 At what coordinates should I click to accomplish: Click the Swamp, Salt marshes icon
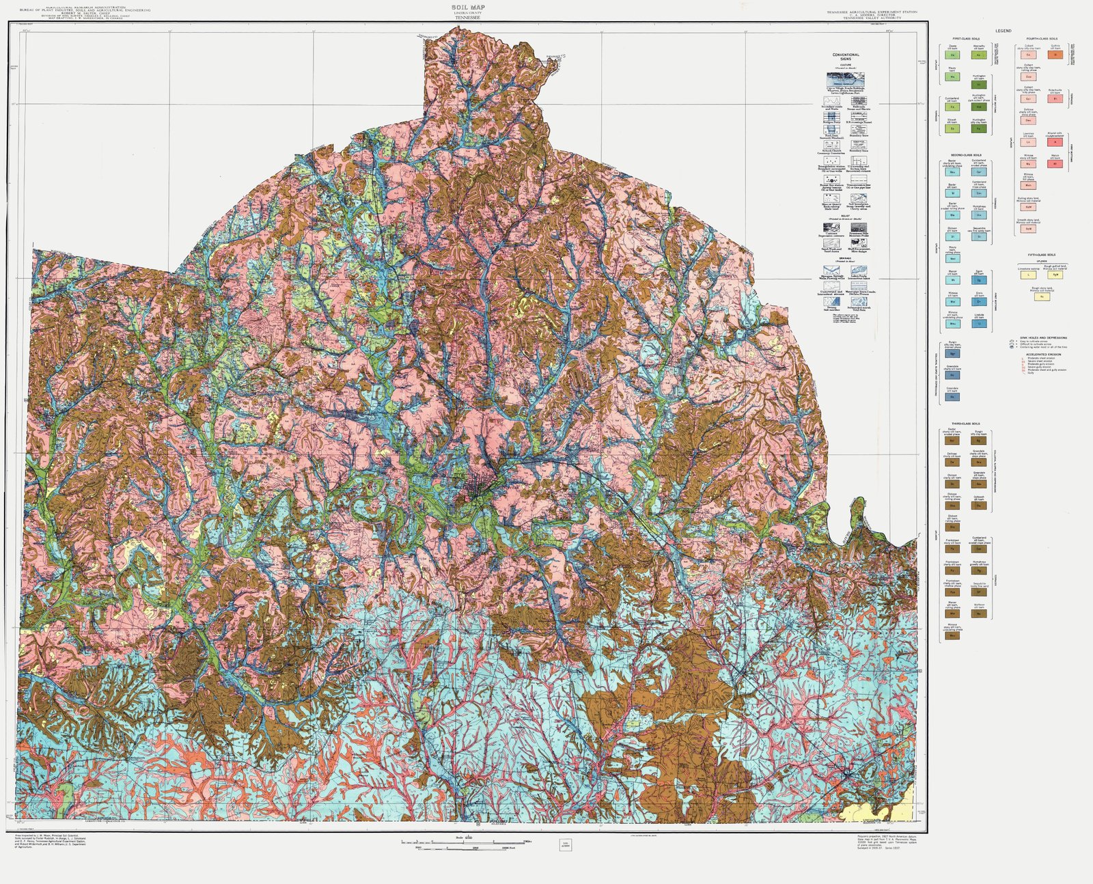pos(831,301)
